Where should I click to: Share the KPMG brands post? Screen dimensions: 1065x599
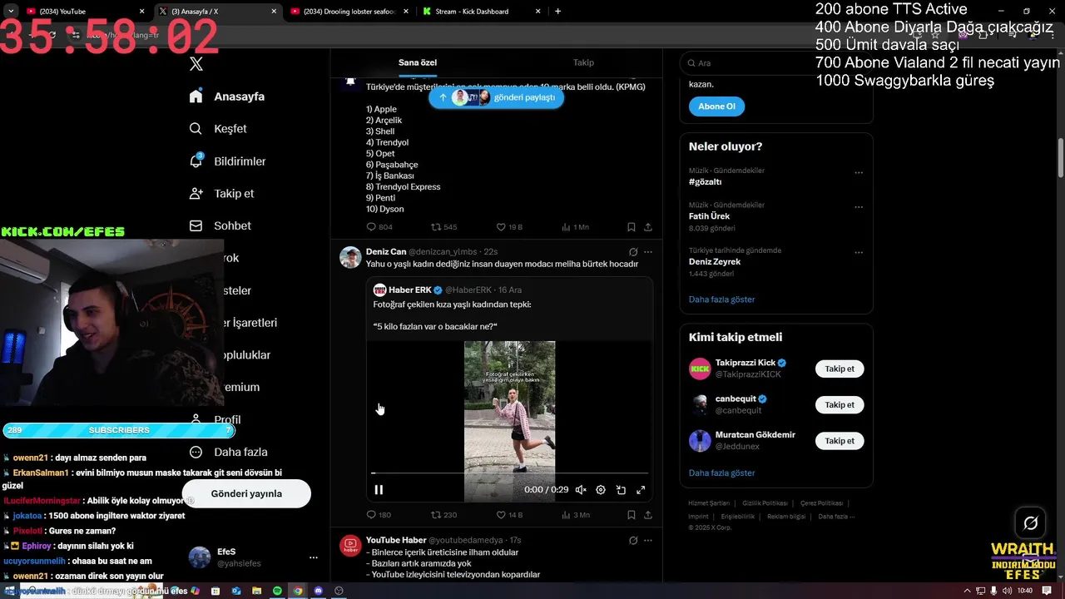click(x=648, y=227)
